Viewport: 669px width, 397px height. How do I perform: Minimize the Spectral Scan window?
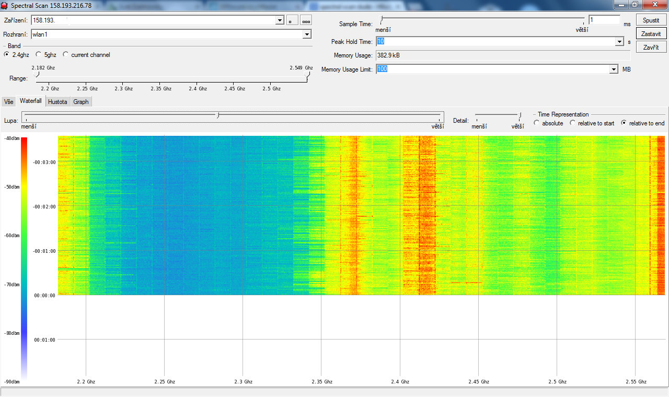(621, 4)
